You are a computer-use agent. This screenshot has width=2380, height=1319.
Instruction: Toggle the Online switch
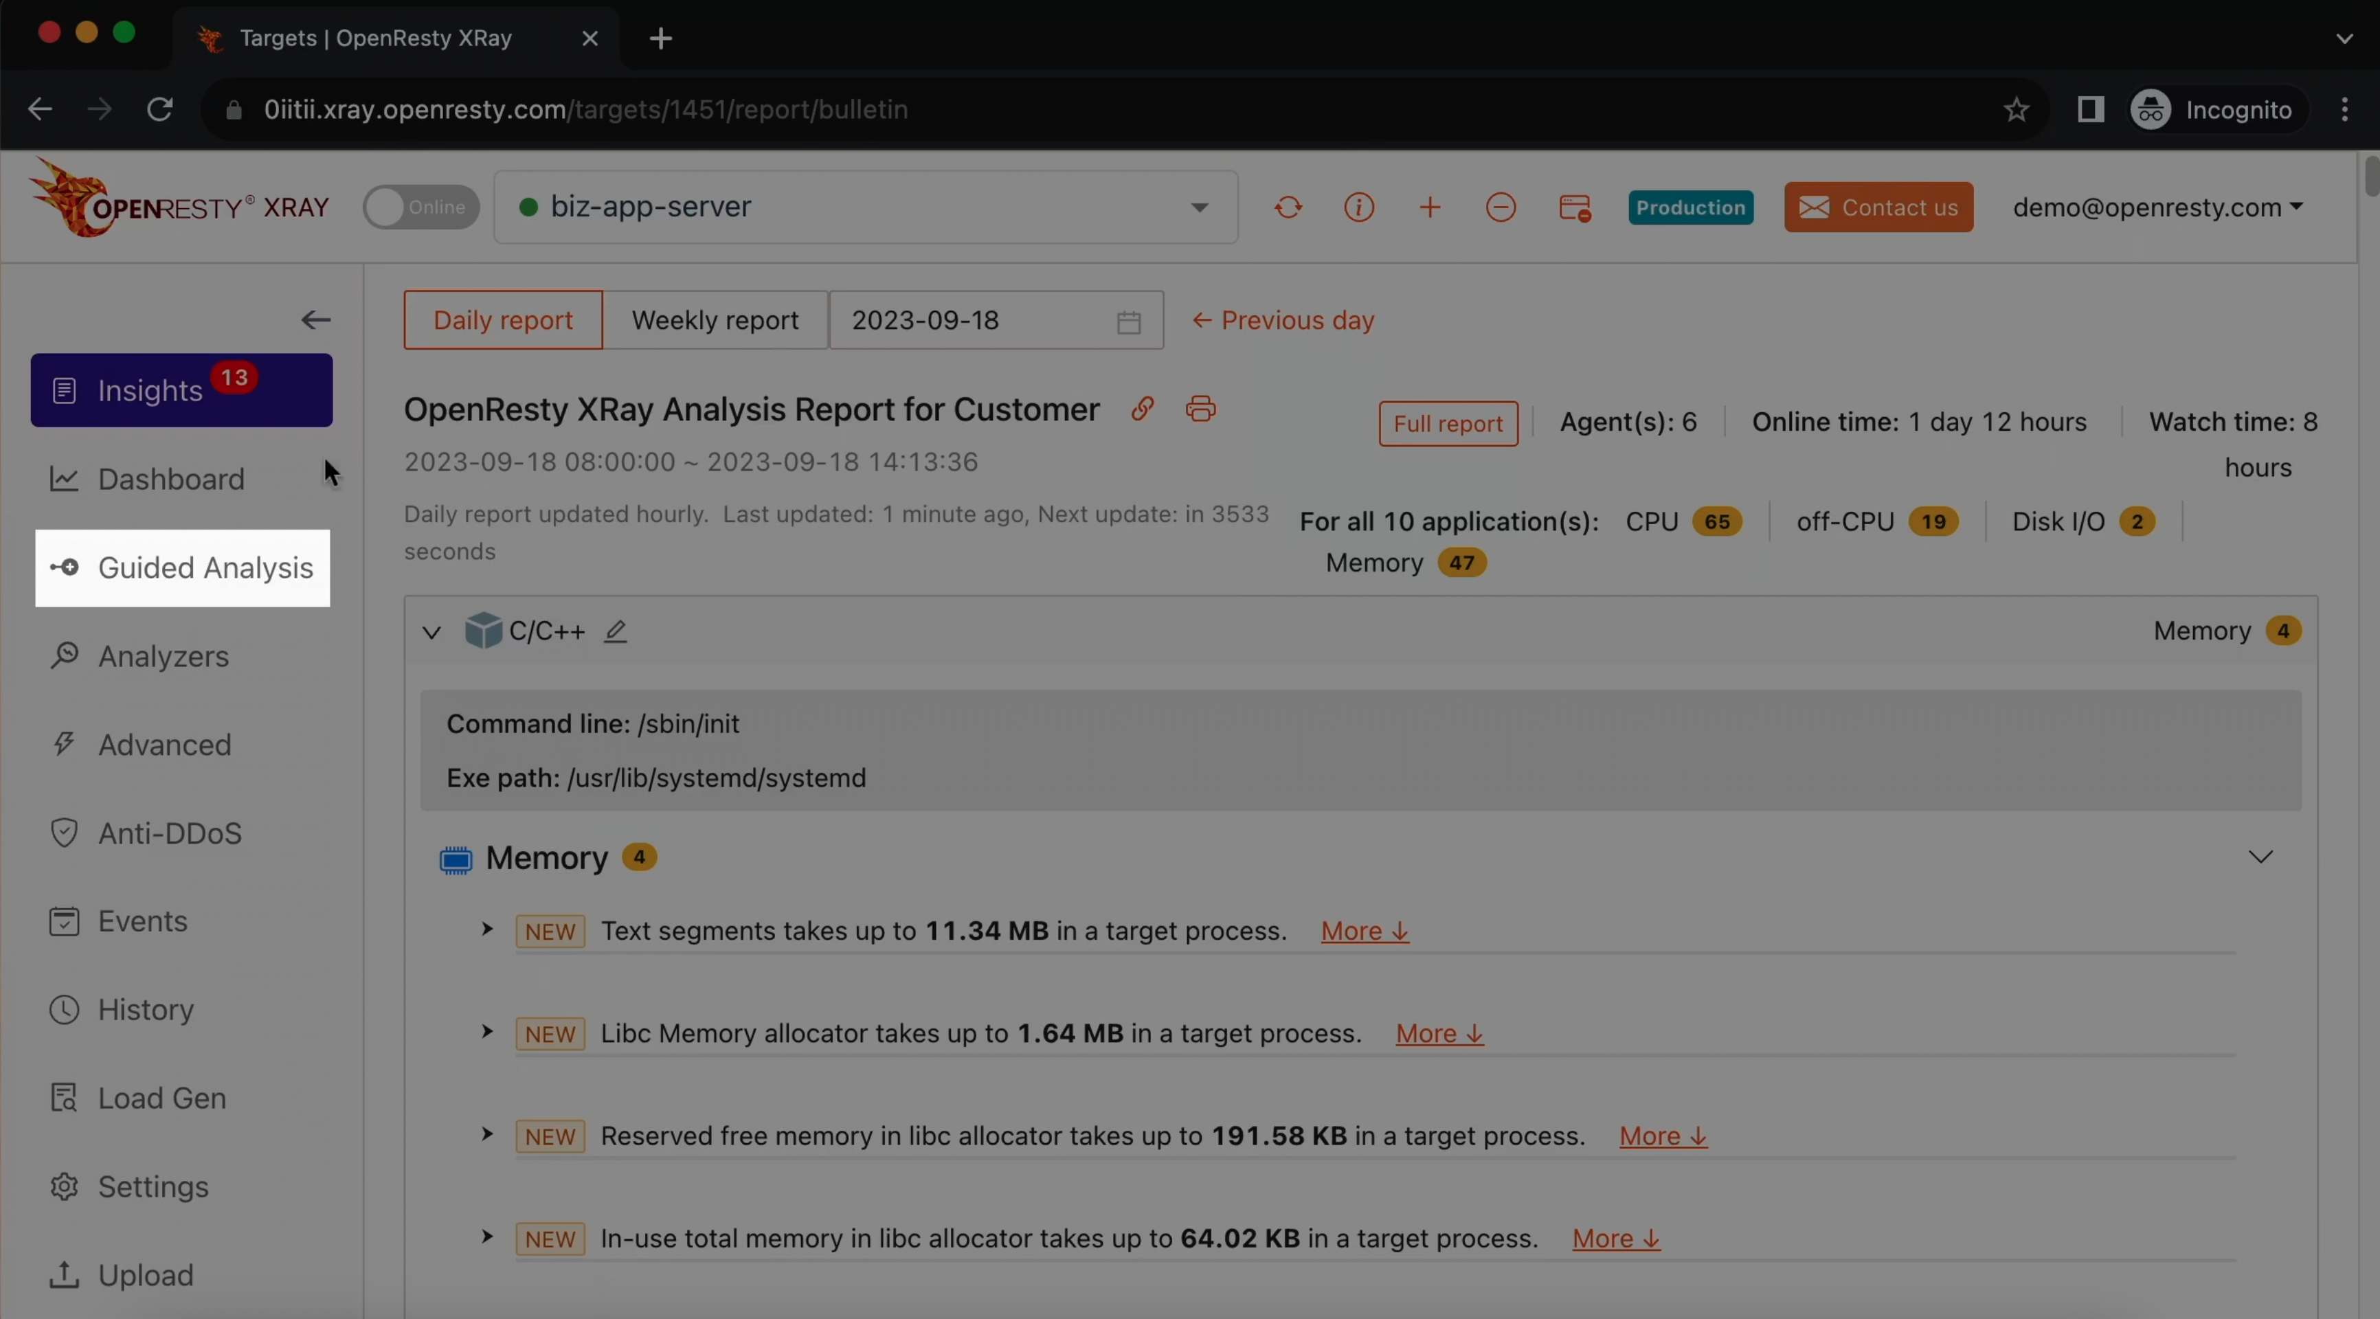pyautogui.click(x=421, y=207)
